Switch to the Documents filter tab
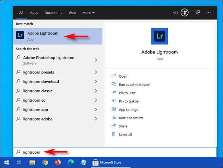This screenshot has width=223, height=168. click(53, 13)
